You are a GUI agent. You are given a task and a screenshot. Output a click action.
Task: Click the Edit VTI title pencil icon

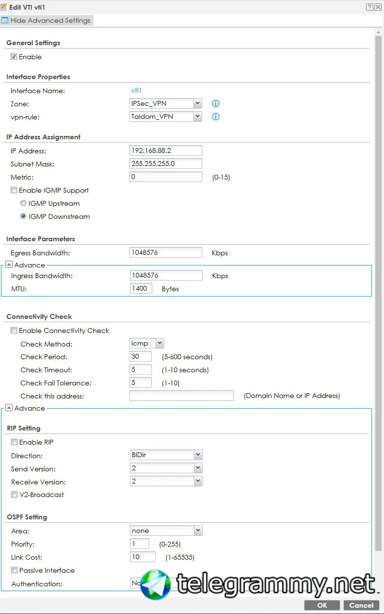4,7
